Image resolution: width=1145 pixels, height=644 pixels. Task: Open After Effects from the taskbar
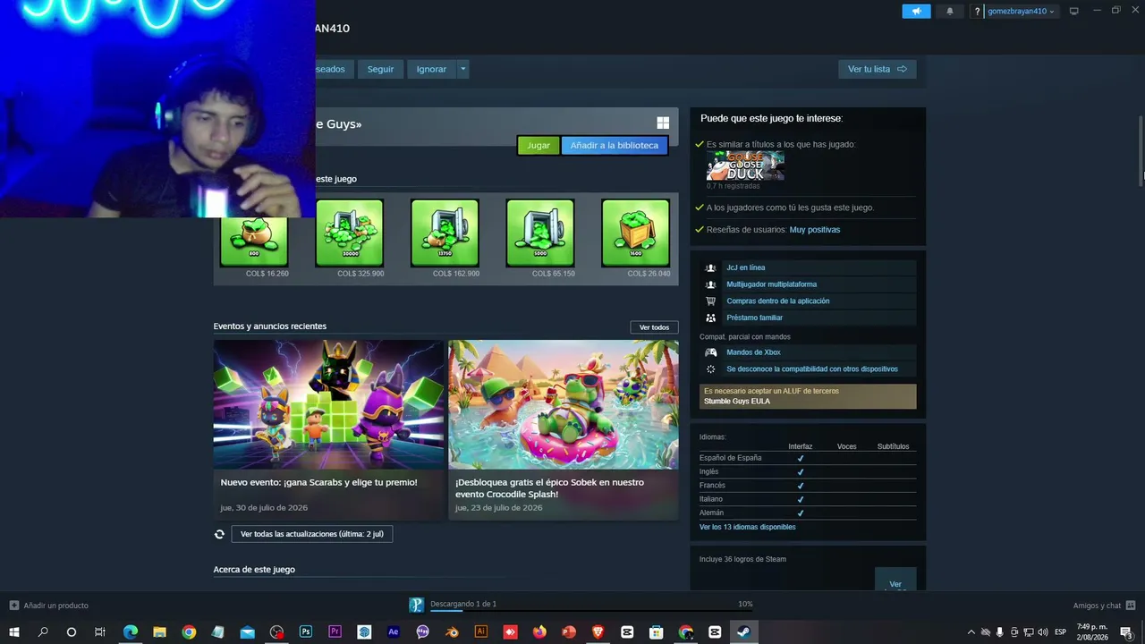(394, 631)
